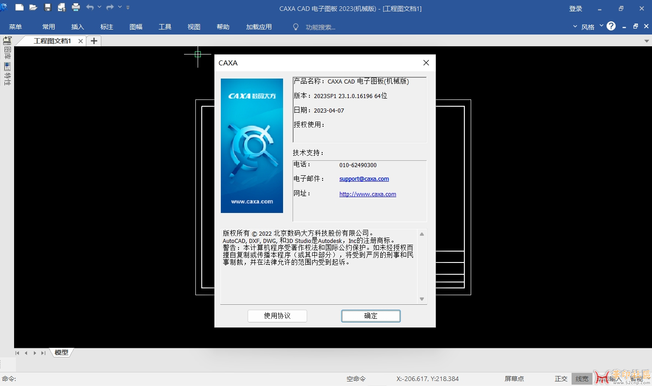The image size is (652, 386).
Task: Undo the last action
Action: click(x=90, y=7)
